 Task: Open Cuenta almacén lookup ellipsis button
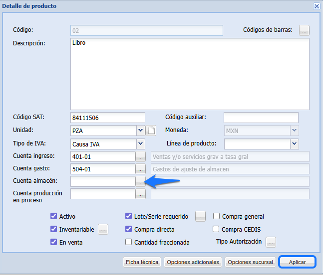(x=140, y=182)
